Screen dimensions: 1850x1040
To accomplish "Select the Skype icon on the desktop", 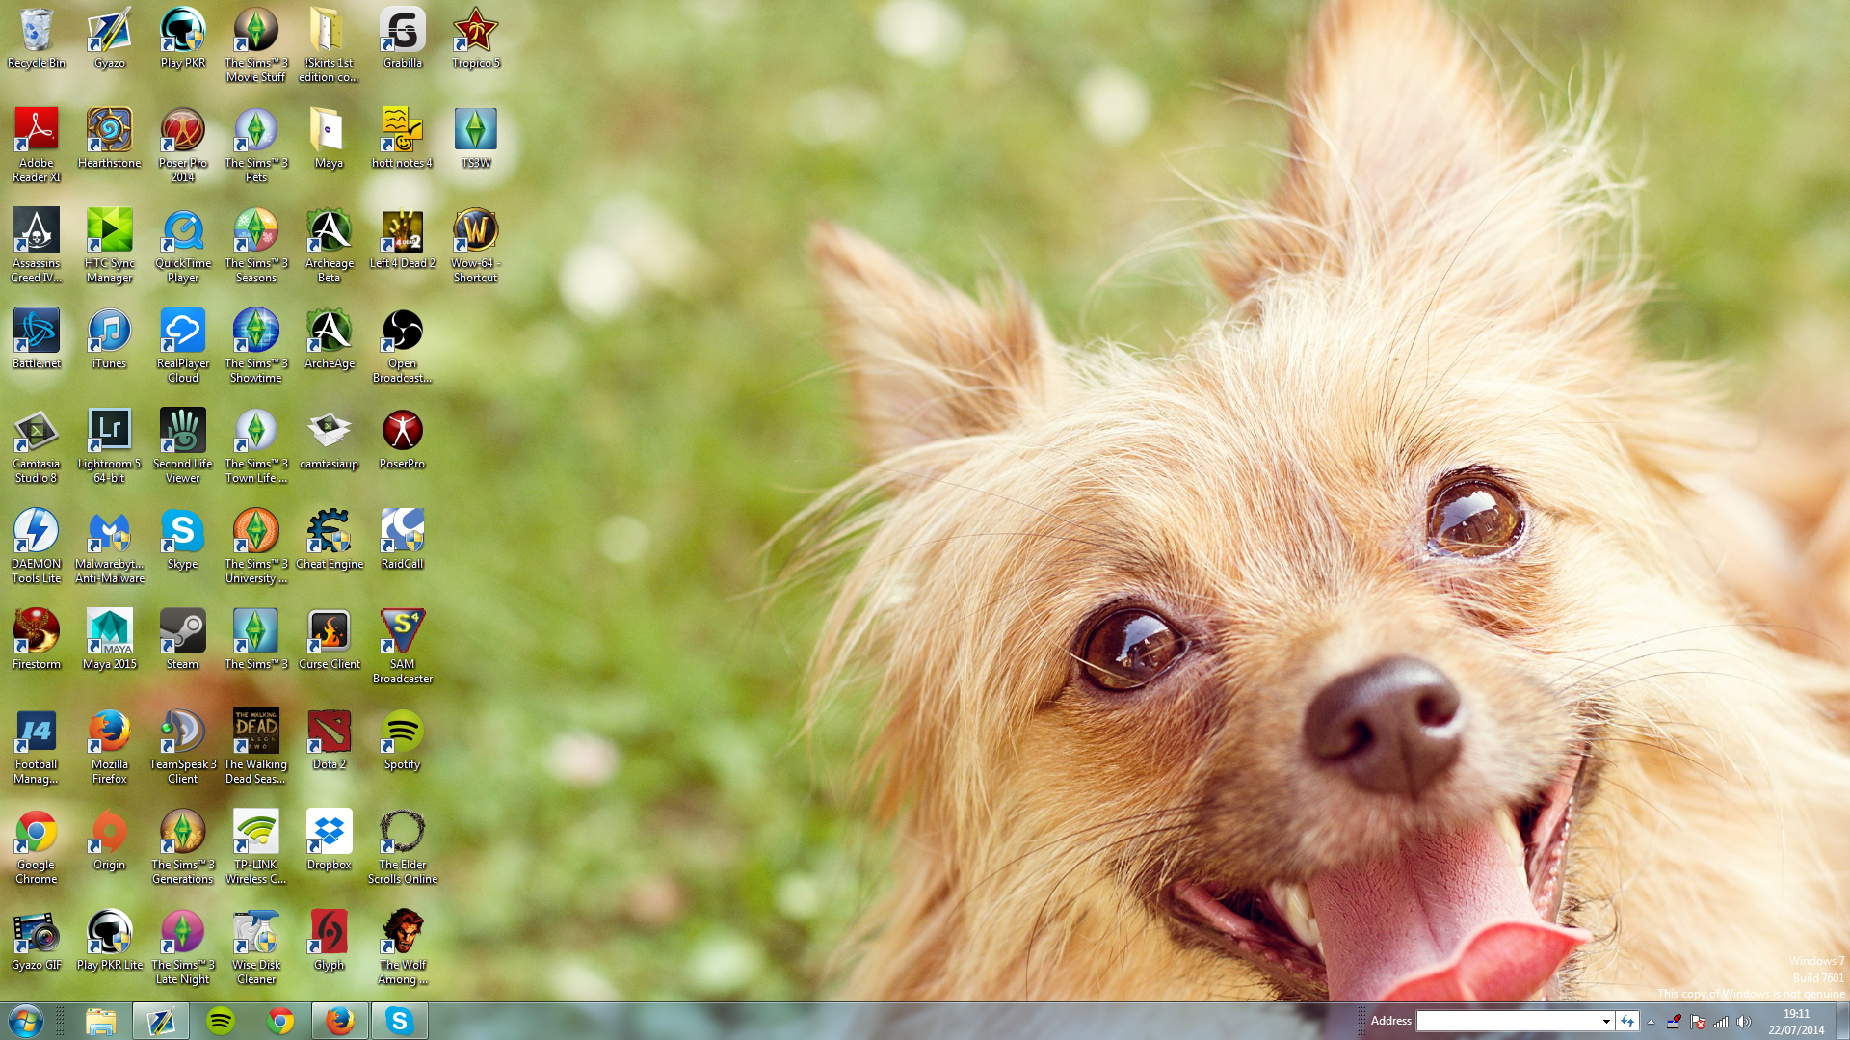I will (183, 540).
